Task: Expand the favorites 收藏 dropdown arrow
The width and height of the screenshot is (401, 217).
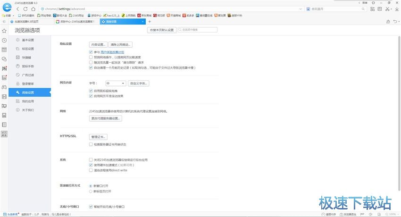Action: click(13, 16)
